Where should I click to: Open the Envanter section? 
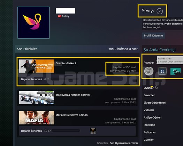pos(149,95)
